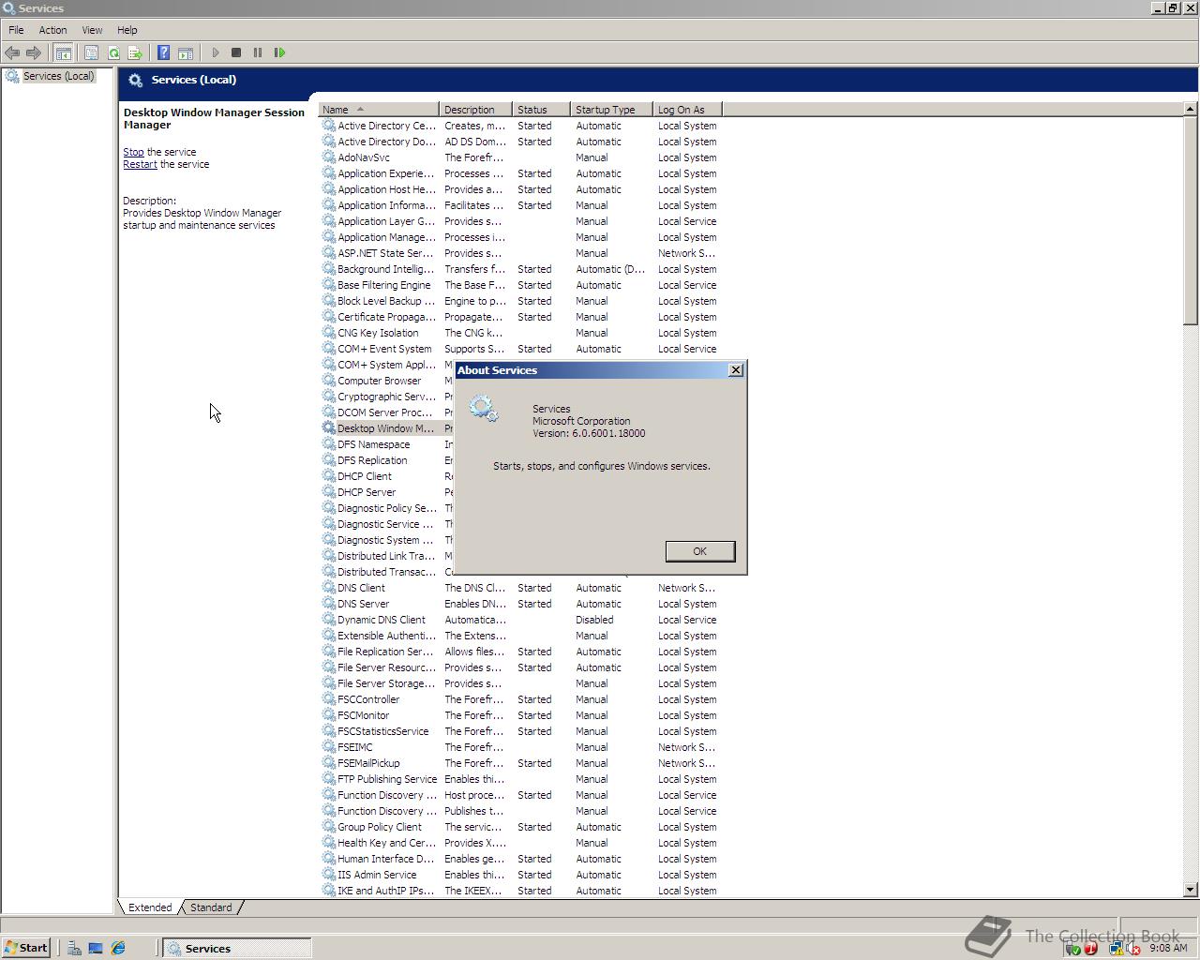
Task: Open Server Manager from quick launch
Action: tap(74, 948)
